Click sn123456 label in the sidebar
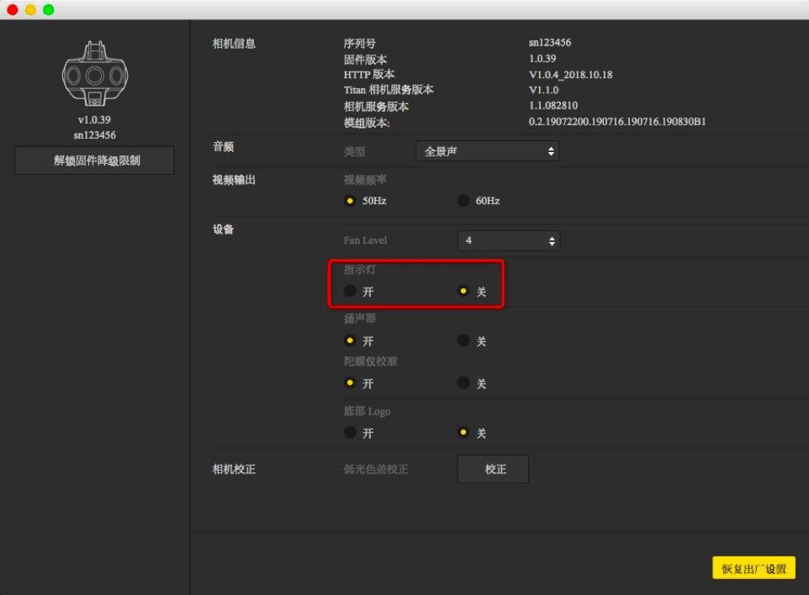Image resolution: width=809 pixels, height=595 pixels. [94, 135]
